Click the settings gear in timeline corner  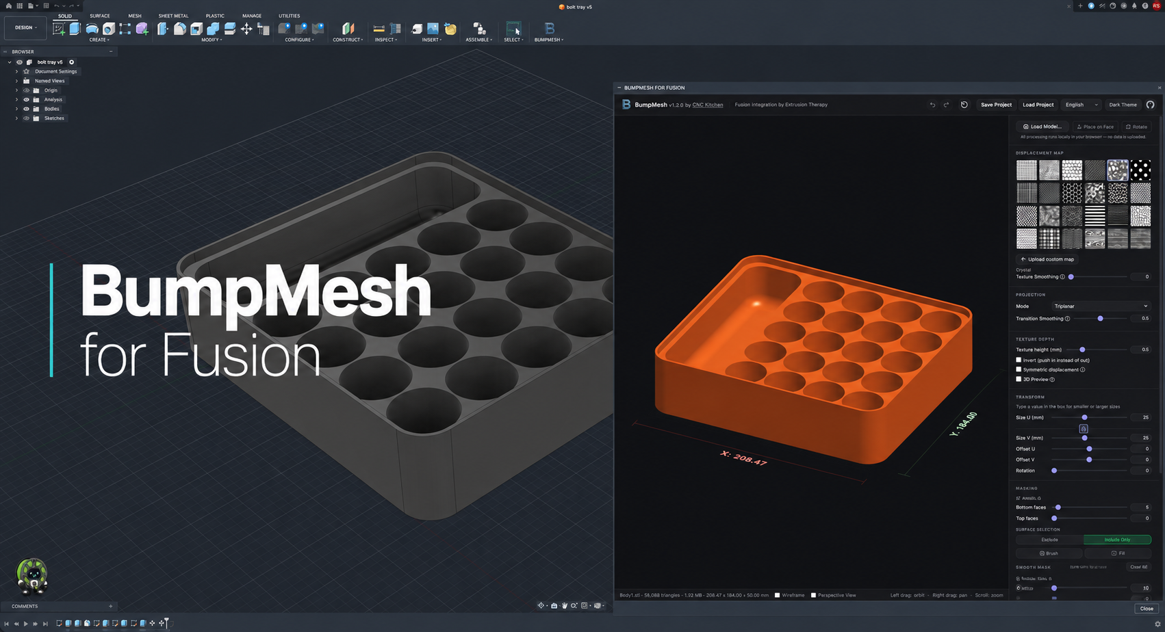click(x=1157, y=623)
